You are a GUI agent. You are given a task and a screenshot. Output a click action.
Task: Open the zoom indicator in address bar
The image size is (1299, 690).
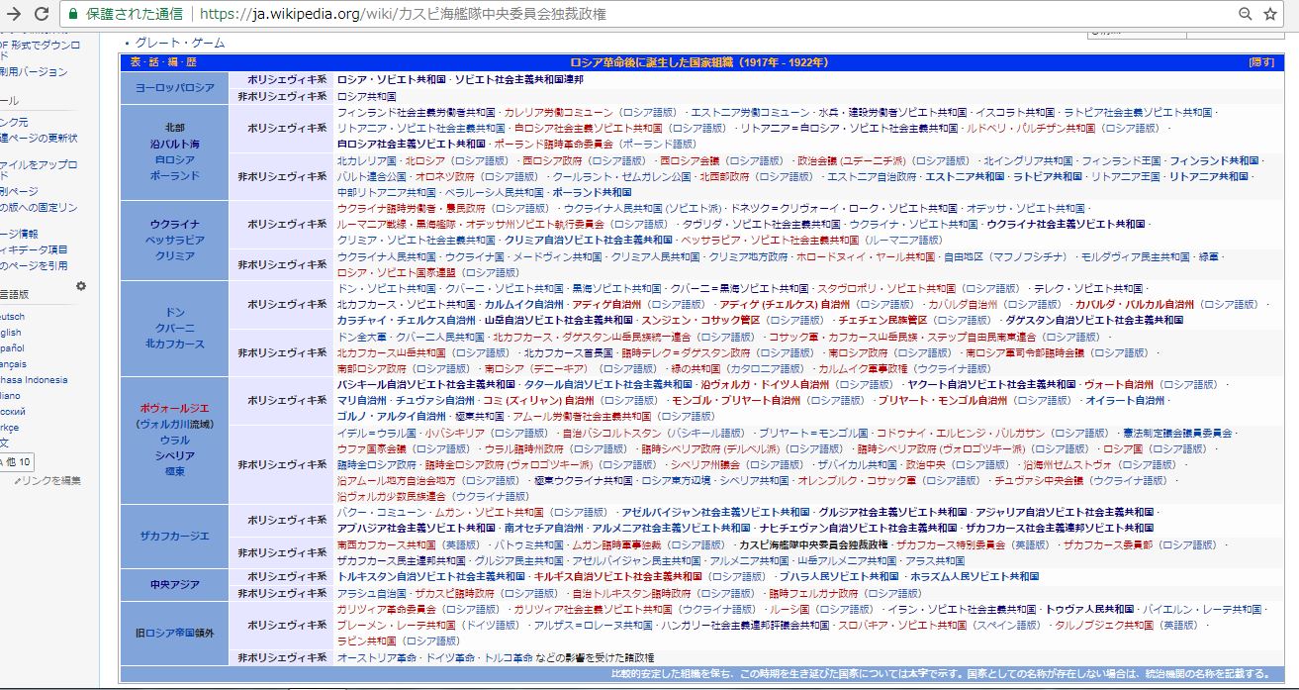1246,14
